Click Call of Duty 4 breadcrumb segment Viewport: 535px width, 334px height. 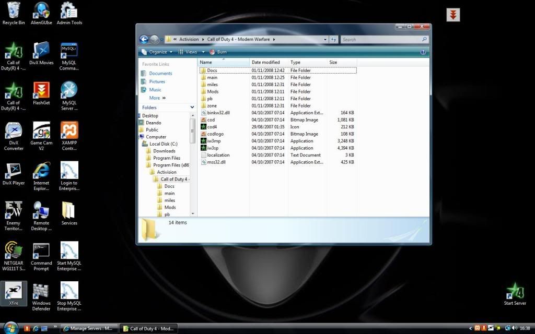coord(238,39)
